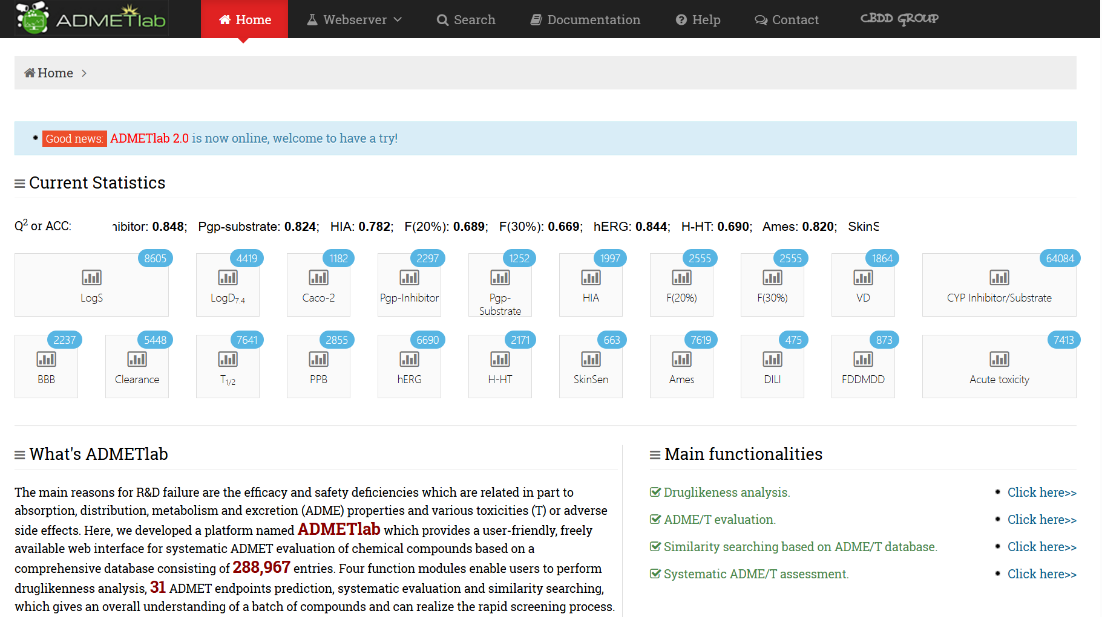Open the LogS statistics chart icon

[x=91, y=277]
